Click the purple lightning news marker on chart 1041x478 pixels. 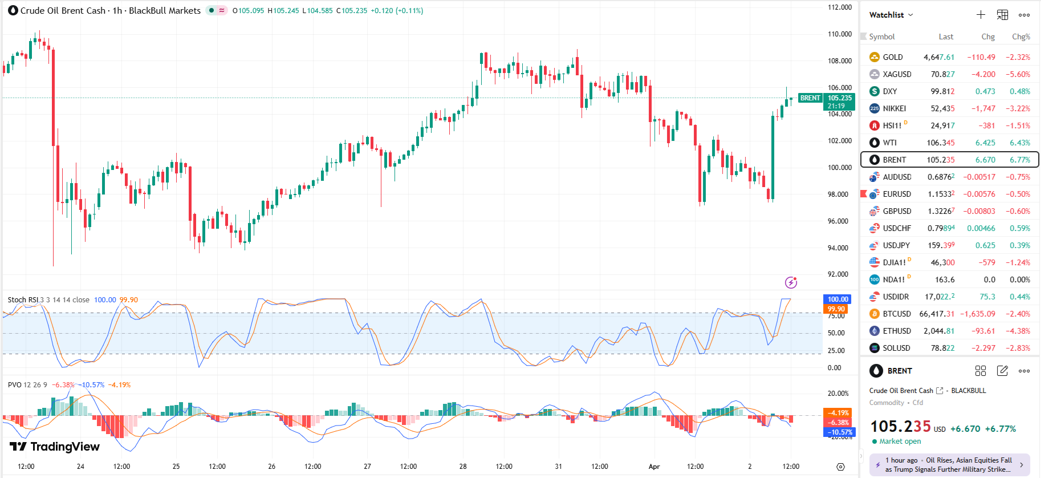pos(791,282)
